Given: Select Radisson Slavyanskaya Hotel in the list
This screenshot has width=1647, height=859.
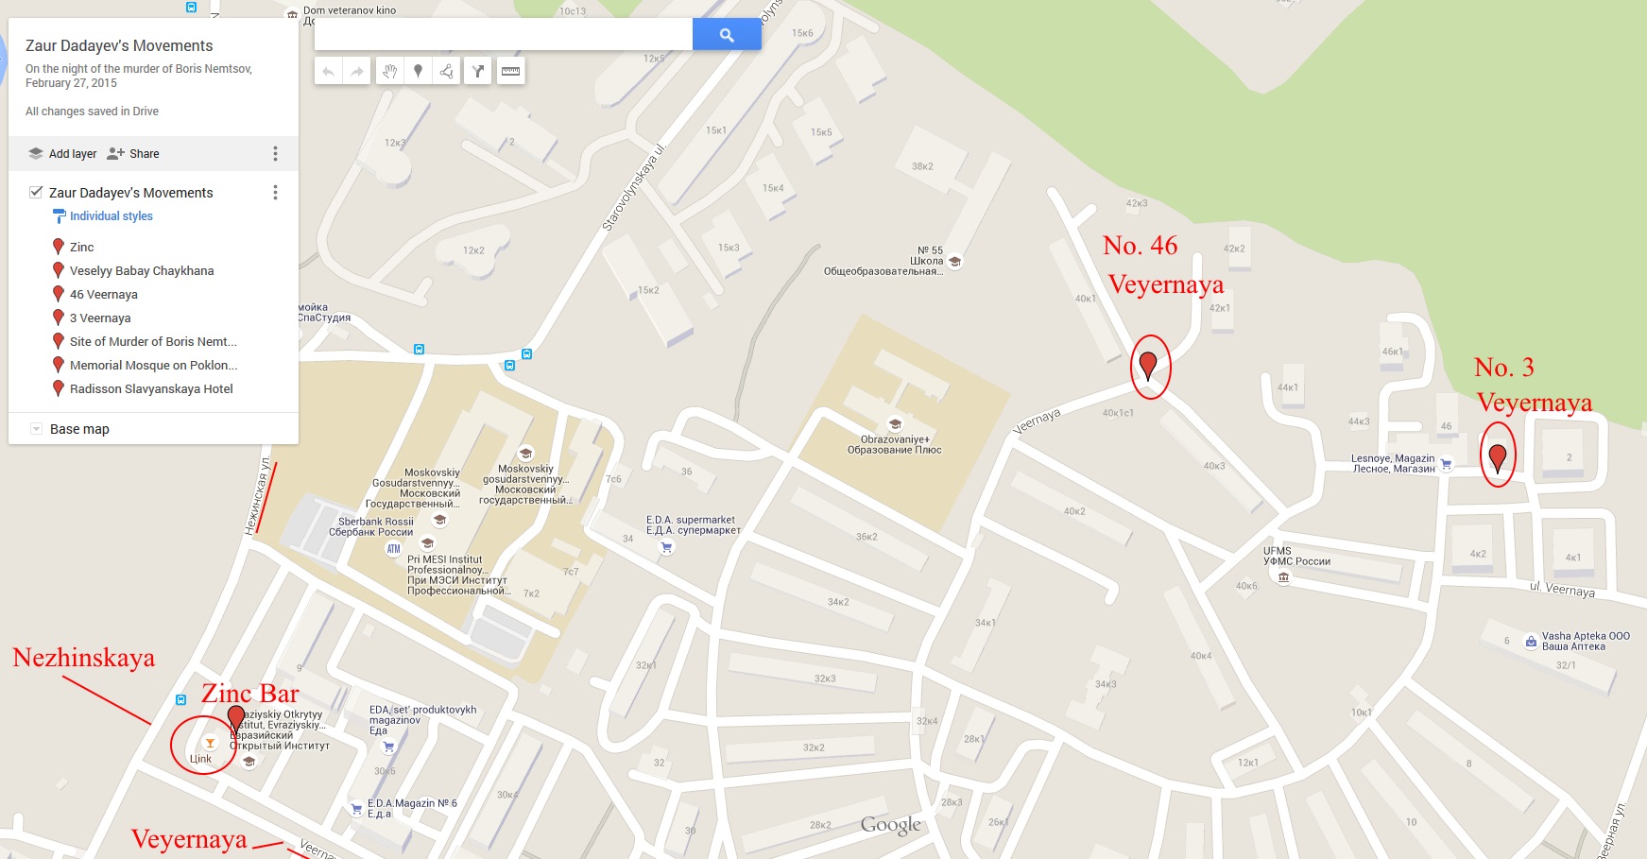Looking at the screenshot, I should (x=151, y=388).
